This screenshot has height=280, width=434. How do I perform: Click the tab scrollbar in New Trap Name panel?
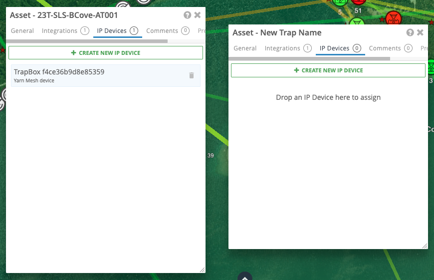point(309,58)
